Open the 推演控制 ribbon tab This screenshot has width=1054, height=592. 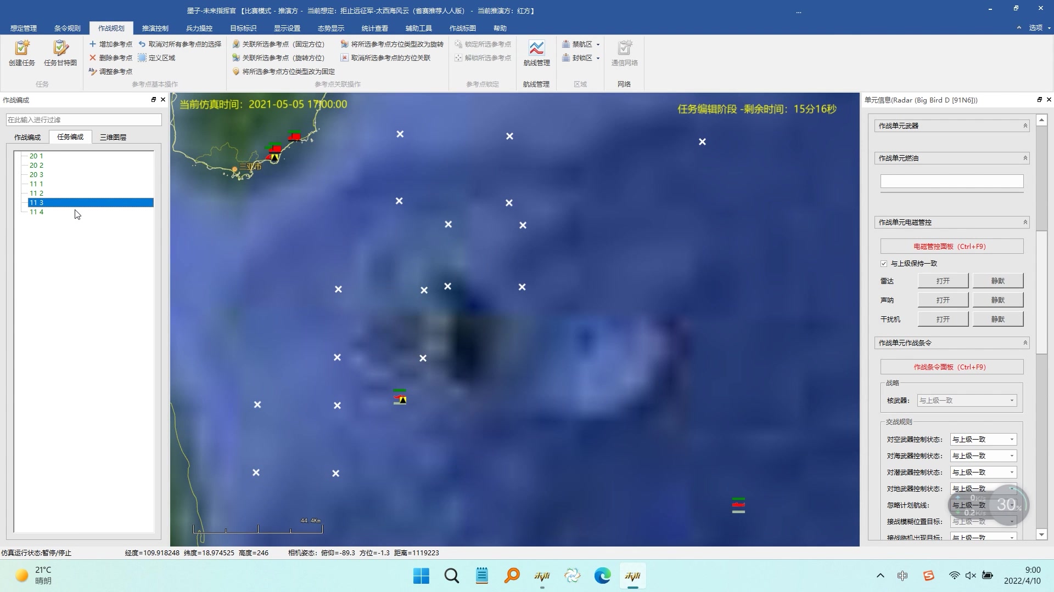point(155,28)
